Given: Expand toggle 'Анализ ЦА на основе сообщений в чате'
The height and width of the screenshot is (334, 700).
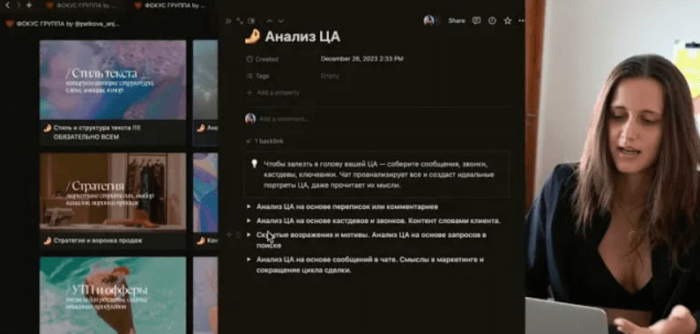Looking at the screenshot, I should tap(249, 259).
